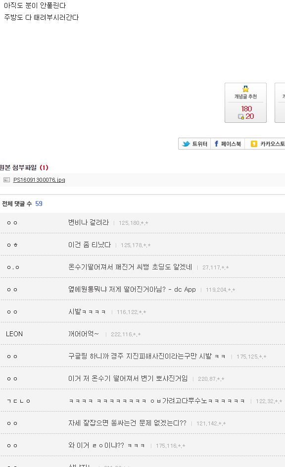Click the comment 와 이거 ㄹㅇ이냐?? ㅋㅋㅋ

click(x=106, y=446)
